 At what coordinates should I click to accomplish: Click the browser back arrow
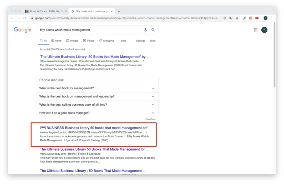(12, 18)
